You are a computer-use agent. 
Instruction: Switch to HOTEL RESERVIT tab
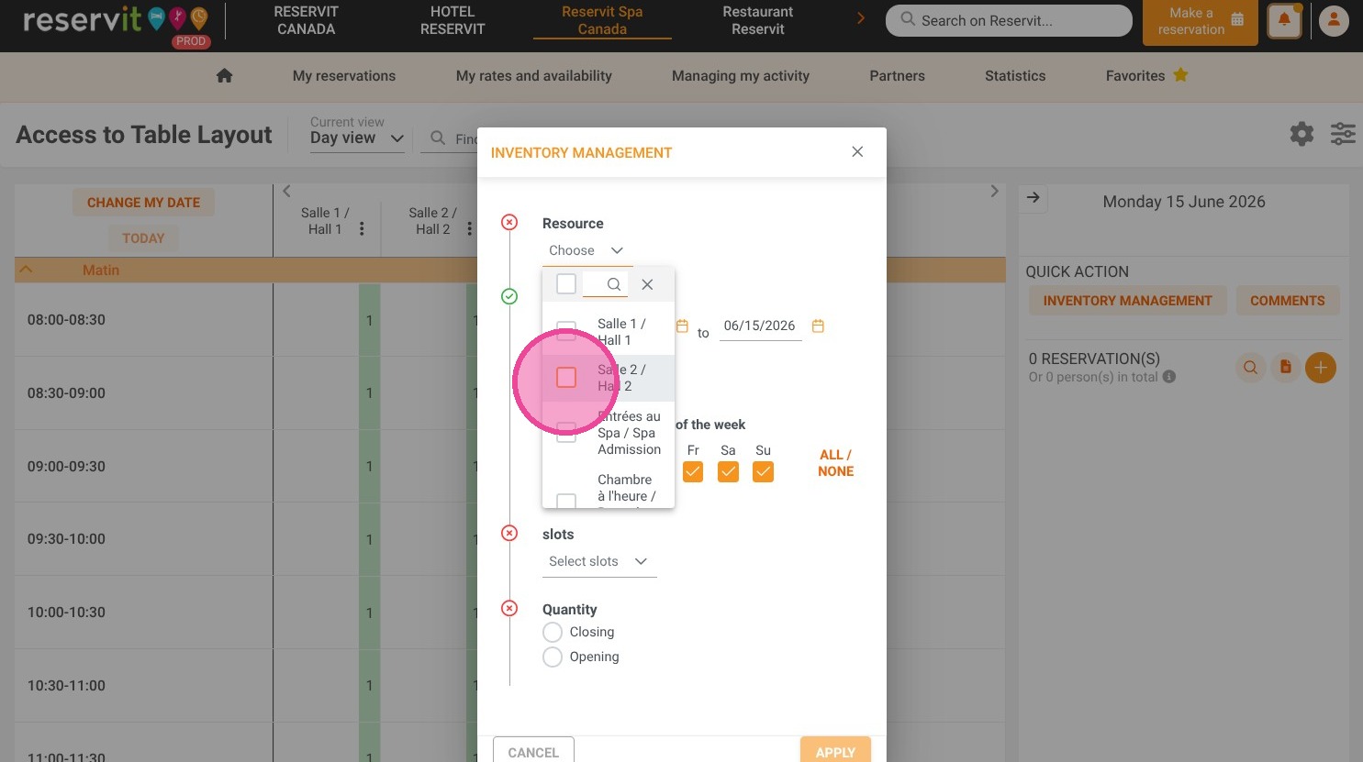tap(452, 20)
